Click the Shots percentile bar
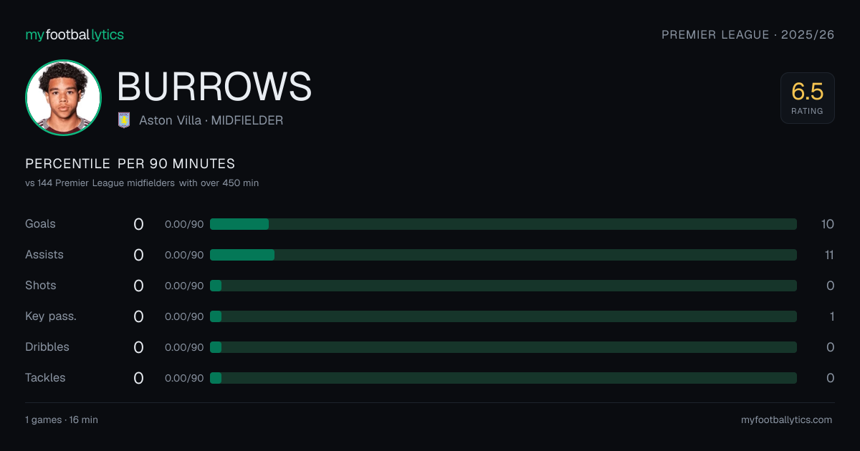This screenshot has height=451, width=860. point(503,286)
